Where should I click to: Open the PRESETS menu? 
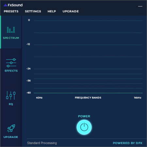click(11, 11)
